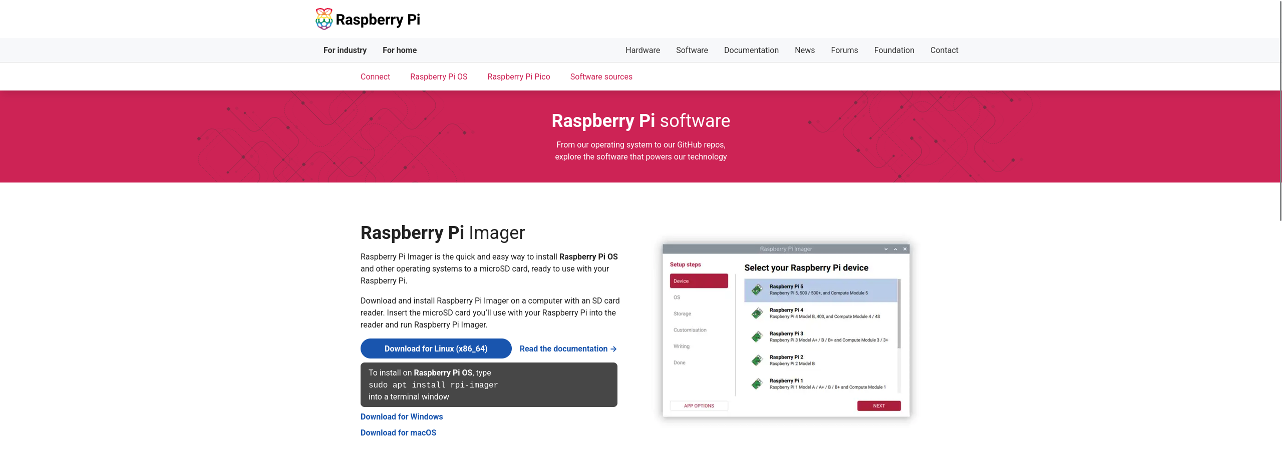Image resolution: width=1282 pixels, height=475 pixels.
Task: Click the Done step in setup steps
Action: 679,362
